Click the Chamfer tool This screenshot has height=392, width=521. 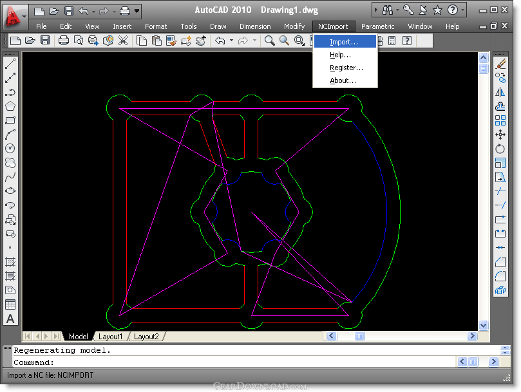[x=500, y=262]
